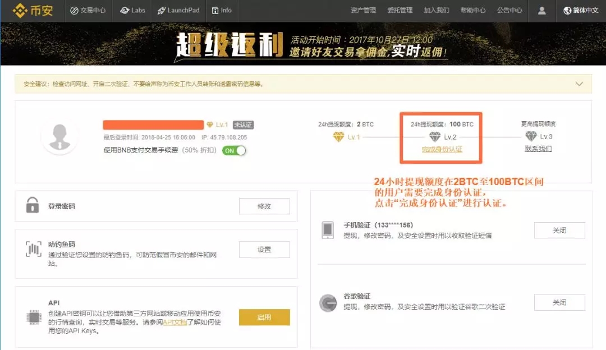606x350 pixels.
Task: Expand the security advice notice chevron
Action: pyautogui.click(x=579, y=84)
